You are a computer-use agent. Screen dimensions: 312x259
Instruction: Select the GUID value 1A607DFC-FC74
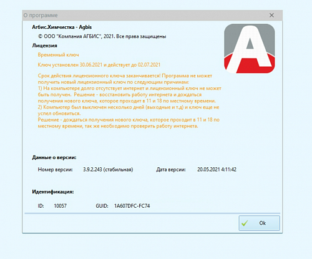click(132, 206)
